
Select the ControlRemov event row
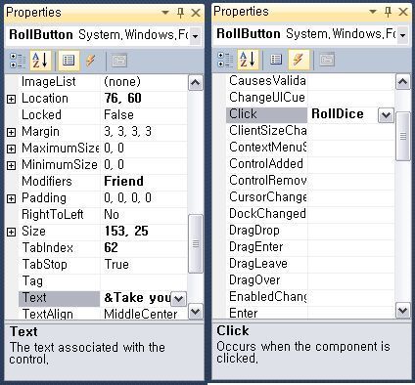point(310,181)
